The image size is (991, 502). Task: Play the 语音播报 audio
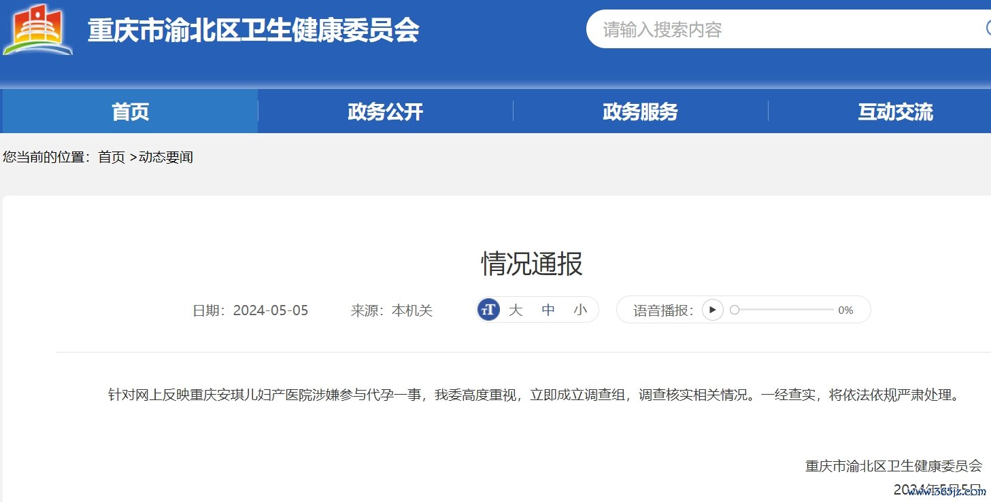712,310
